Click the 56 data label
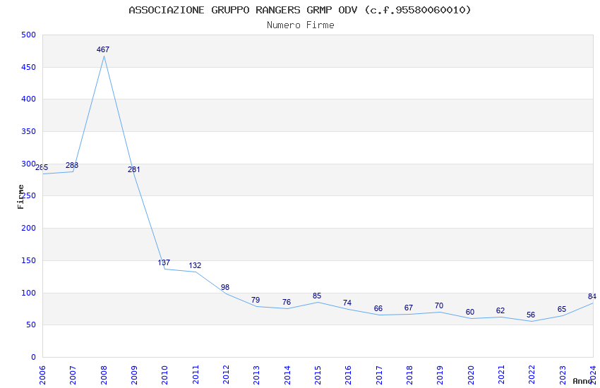This screenshot has height=388, width=600. tap(531, 315)
